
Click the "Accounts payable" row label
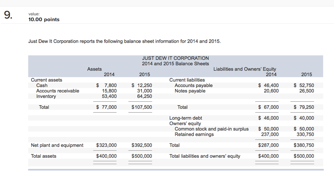click(x=193, y=85)
